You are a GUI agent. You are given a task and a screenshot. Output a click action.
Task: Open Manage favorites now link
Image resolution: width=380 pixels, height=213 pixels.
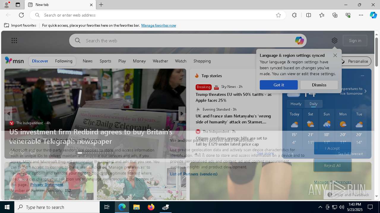(x=159, y=25)
